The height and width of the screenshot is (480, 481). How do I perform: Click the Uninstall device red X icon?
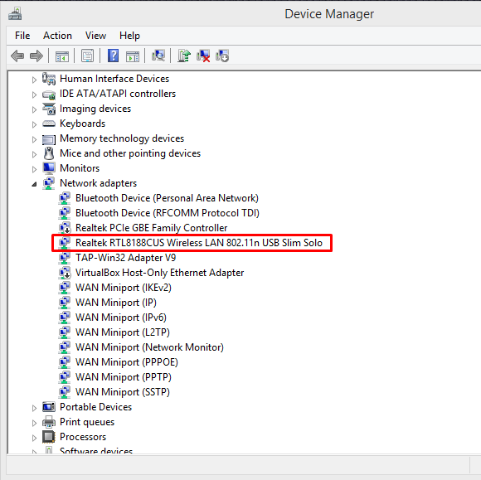(x=203, y=56)
